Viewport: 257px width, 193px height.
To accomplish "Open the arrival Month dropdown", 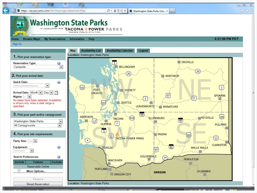I will pos(36,93).
